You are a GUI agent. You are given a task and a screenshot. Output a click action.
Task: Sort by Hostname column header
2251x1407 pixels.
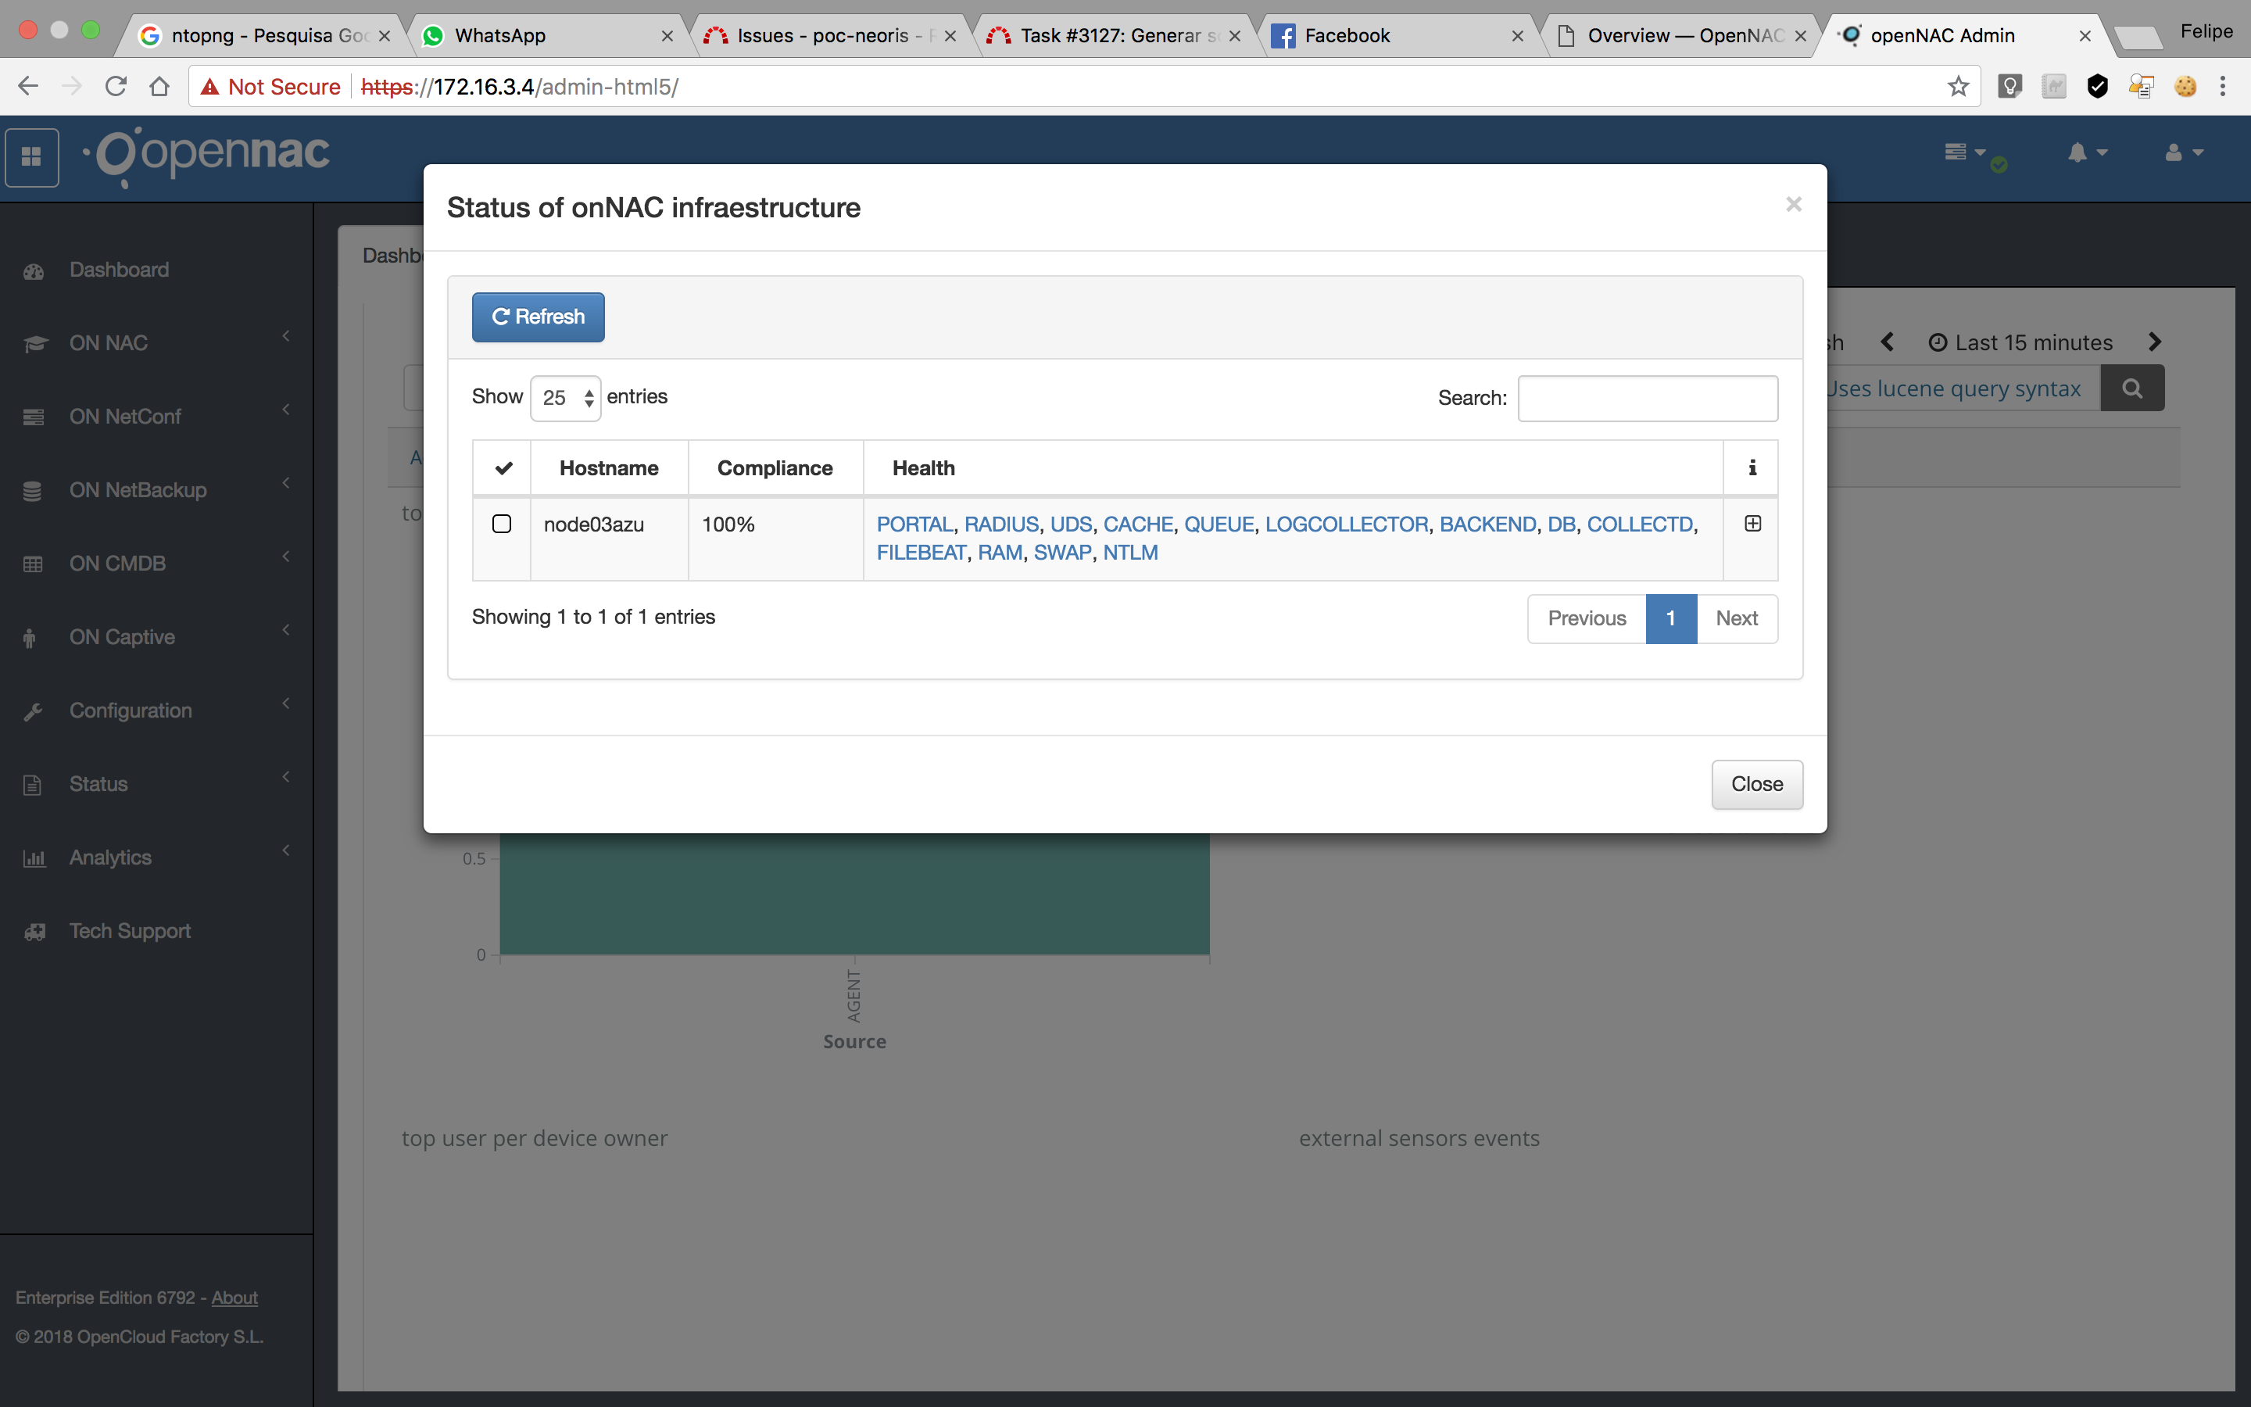[x=608, y=468]
